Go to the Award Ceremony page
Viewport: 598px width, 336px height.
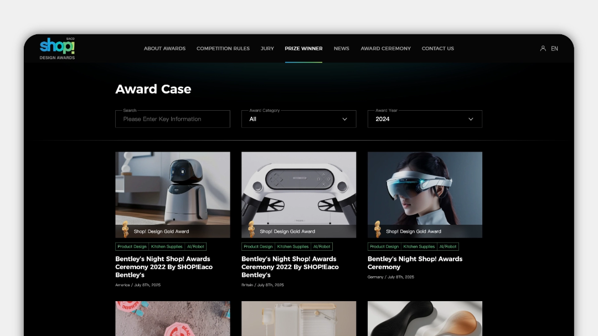click(385, 49)
